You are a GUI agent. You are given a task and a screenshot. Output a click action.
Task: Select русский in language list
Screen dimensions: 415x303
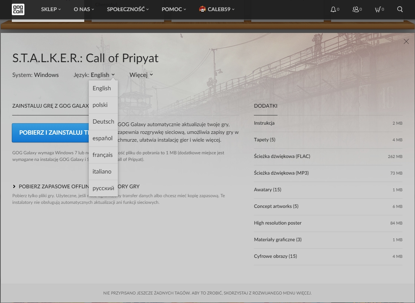click(x=103, y=188)
